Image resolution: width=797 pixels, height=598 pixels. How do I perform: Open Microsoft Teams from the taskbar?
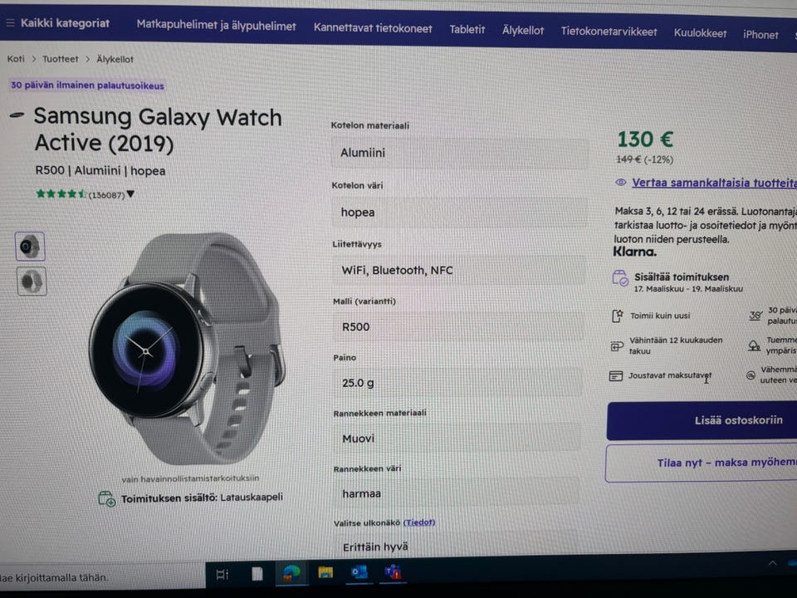point(393,572)
